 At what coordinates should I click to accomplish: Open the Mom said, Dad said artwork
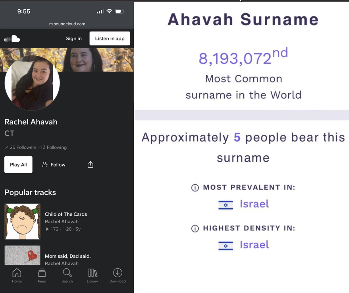tap(23, 255)
